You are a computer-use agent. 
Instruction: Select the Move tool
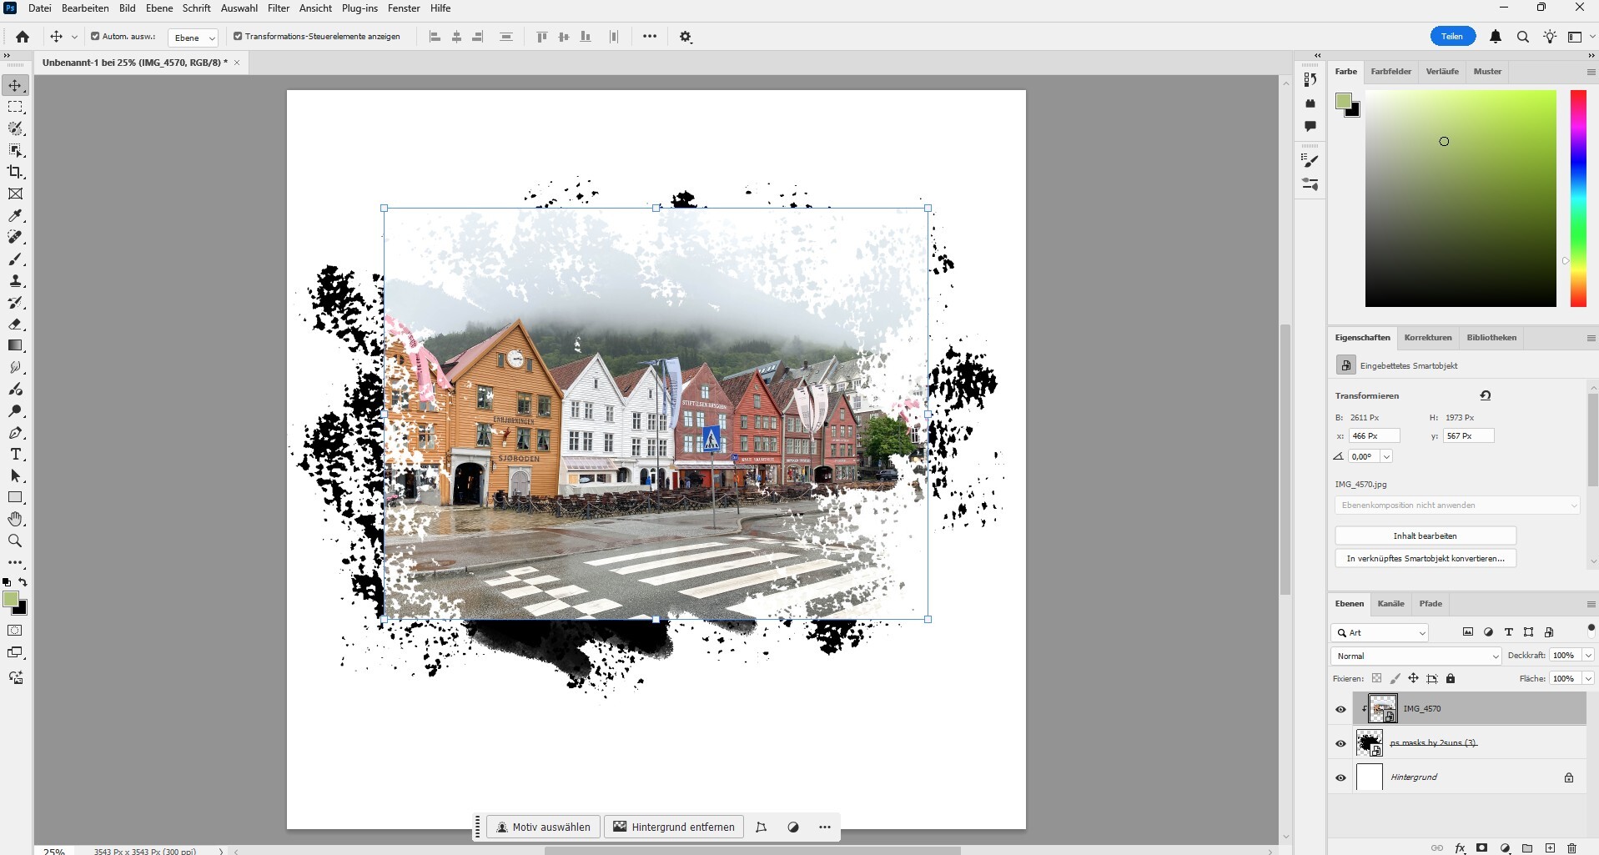tap(15, 85)
